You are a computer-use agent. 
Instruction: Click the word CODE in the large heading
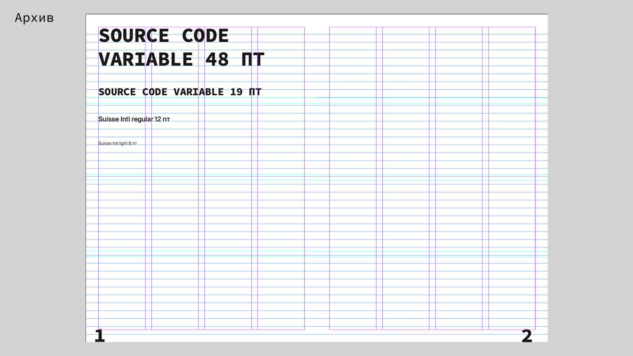(205, 36)
